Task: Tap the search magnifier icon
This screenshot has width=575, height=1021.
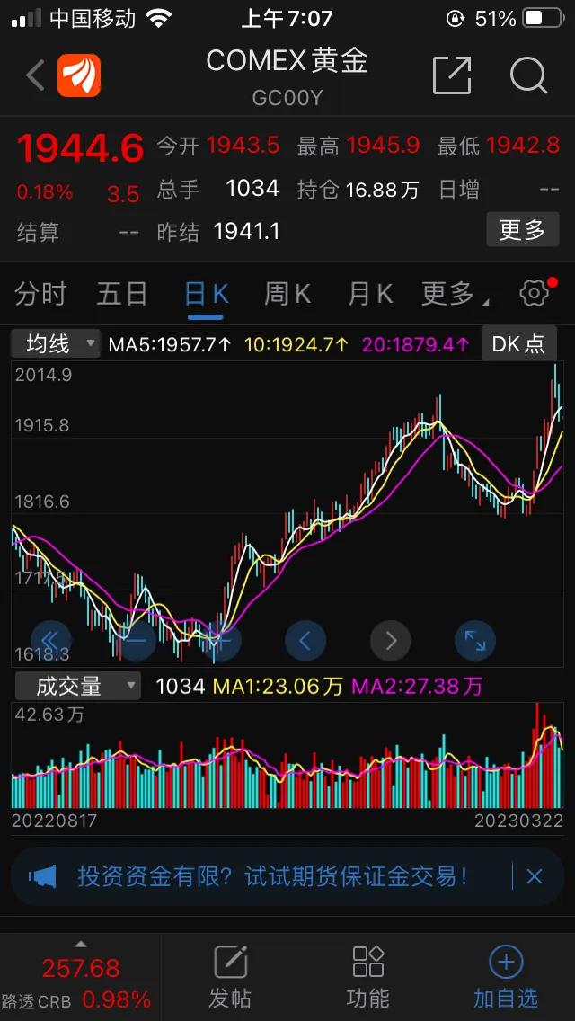Action: pos(528,75)
